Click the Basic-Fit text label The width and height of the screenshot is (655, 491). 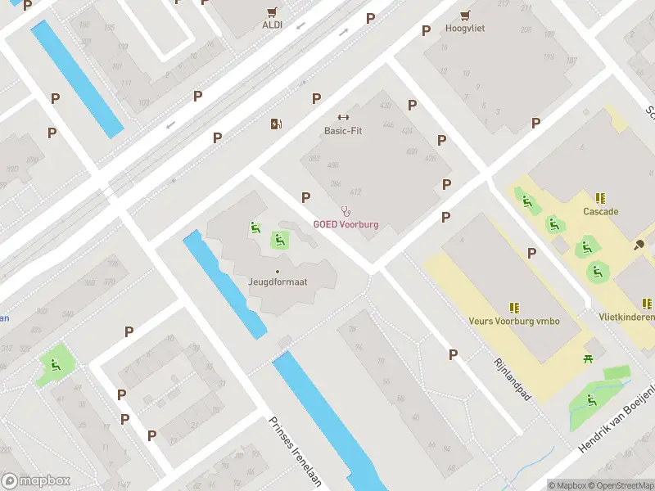[x=343, y=131]
